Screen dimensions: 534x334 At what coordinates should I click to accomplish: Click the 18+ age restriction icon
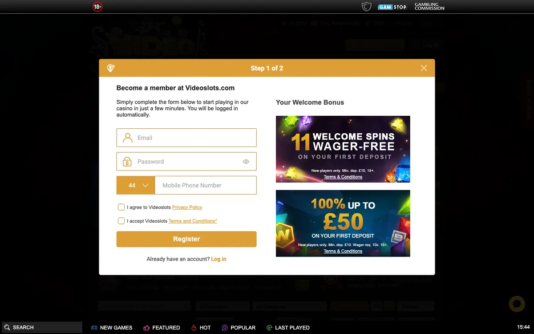pyautogui.click(x=97, y=7)
